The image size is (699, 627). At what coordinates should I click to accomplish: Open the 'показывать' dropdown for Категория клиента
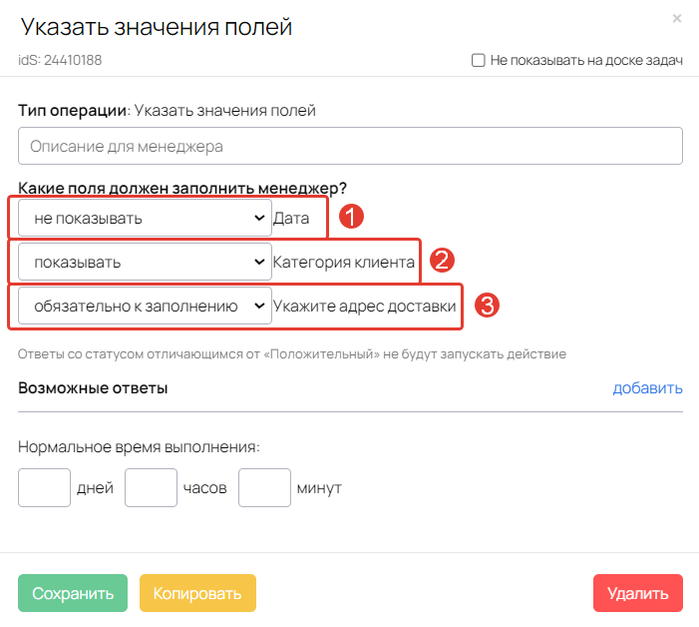coord(145,262)
